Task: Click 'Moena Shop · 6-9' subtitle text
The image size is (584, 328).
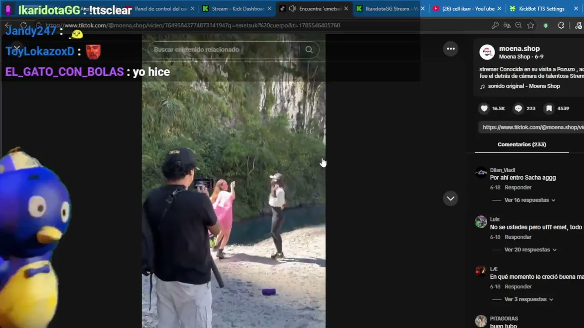Action: 521,57
